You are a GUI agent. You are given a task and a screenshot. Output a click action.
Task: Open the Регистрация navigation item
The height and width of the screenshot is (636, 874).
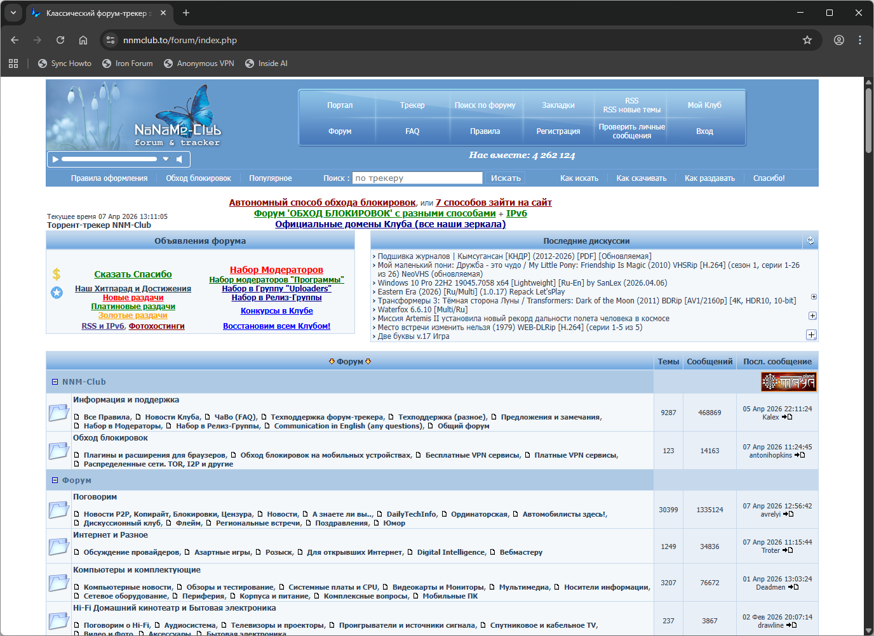pos(558,131)
